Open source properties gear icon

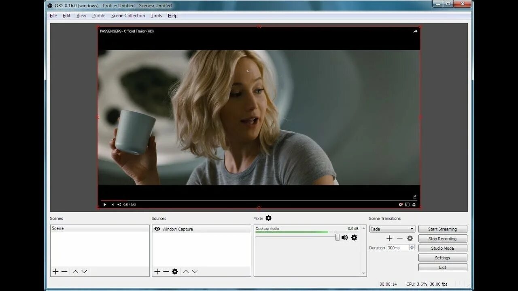coord(175,272)
